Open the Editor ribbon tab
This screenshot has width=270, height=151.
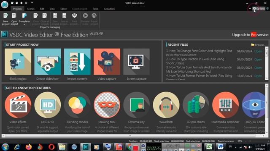(63, 9)
